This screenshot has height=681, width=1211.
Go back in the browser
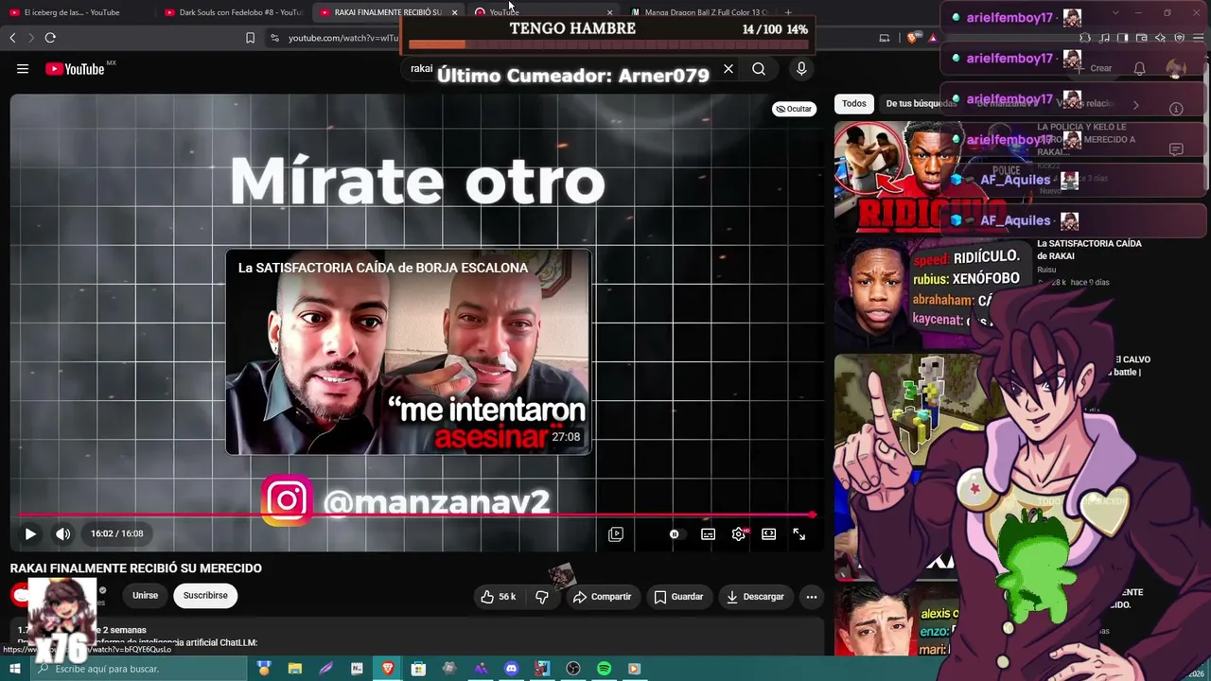pos(12,38)
